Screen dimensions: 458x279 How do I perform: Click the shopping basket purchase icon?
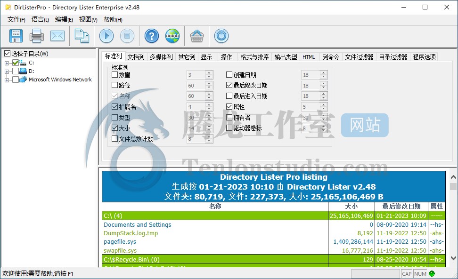[x=197, y=36]
